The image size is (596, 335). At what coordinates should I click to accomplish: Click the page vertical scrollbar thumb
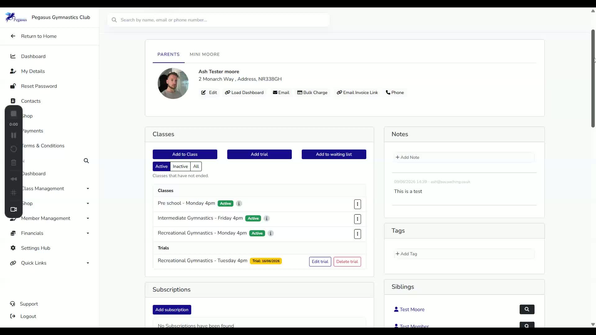point(593,78)
